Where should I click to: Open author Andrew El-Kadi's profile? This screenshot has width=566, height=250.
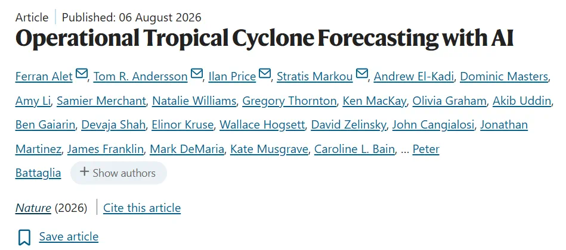coord(414,77)
